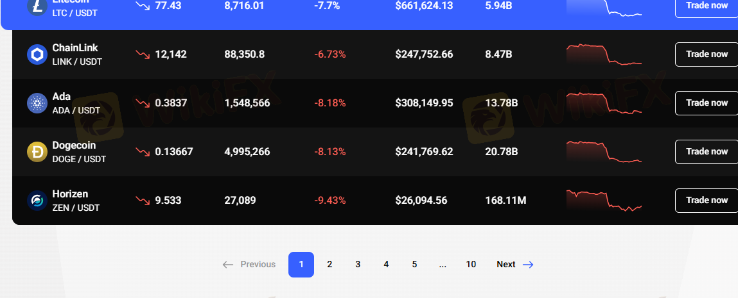Open the Horizen price sparkline chart

pos(604,201)
